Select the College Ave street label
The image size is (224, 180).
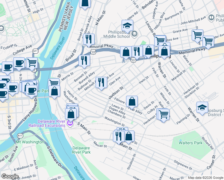[22, 50]
